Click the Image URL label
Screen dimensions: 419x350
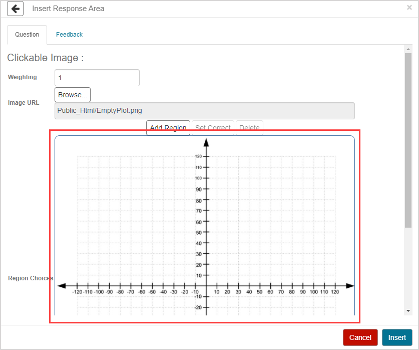(24, 102)
